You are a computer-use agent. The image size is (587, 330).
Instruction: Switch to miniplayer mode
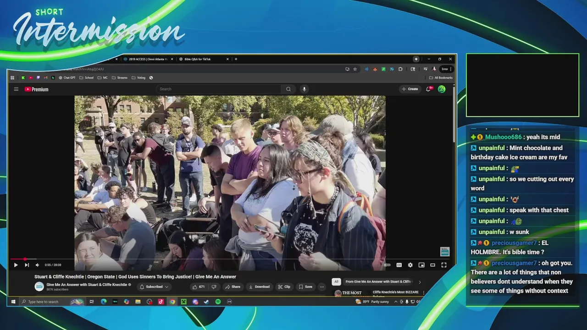tap(421, 265)
